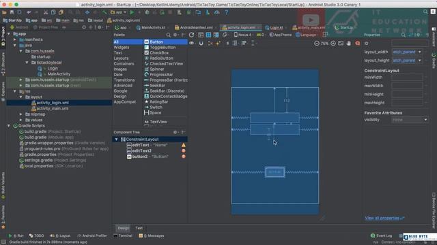The height and width of the screenshot is (245, 437).
Task: Open AppTheme selector
Action: tap(281, 35)
